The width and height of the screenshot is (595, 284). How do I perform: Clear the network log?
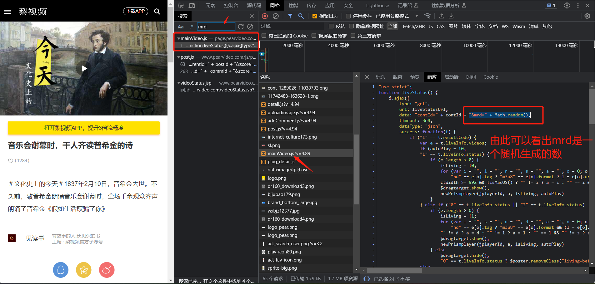[276, 16]
